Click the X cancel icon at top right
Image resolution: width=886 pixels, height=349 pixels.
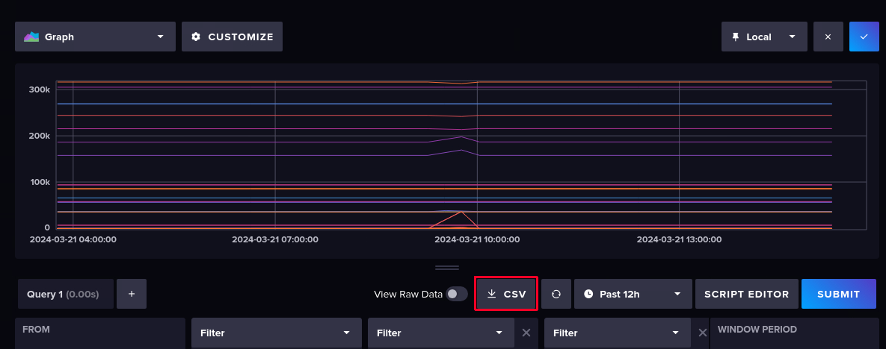pyautogui.click(x=828, y=37)
